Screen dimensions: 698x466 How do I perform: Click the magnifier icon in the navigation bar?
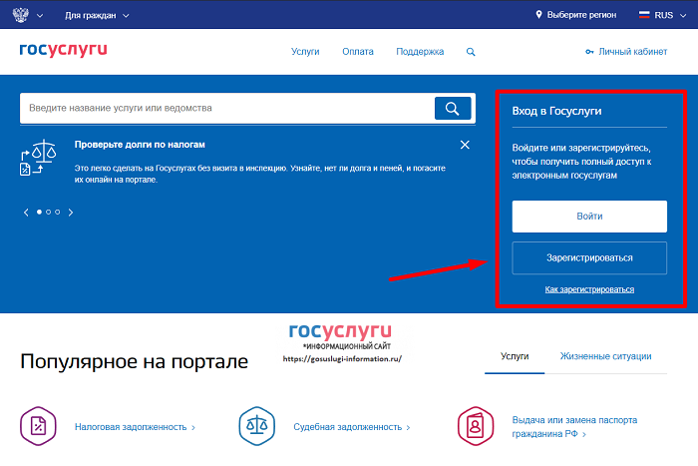[x=471, y=52]
